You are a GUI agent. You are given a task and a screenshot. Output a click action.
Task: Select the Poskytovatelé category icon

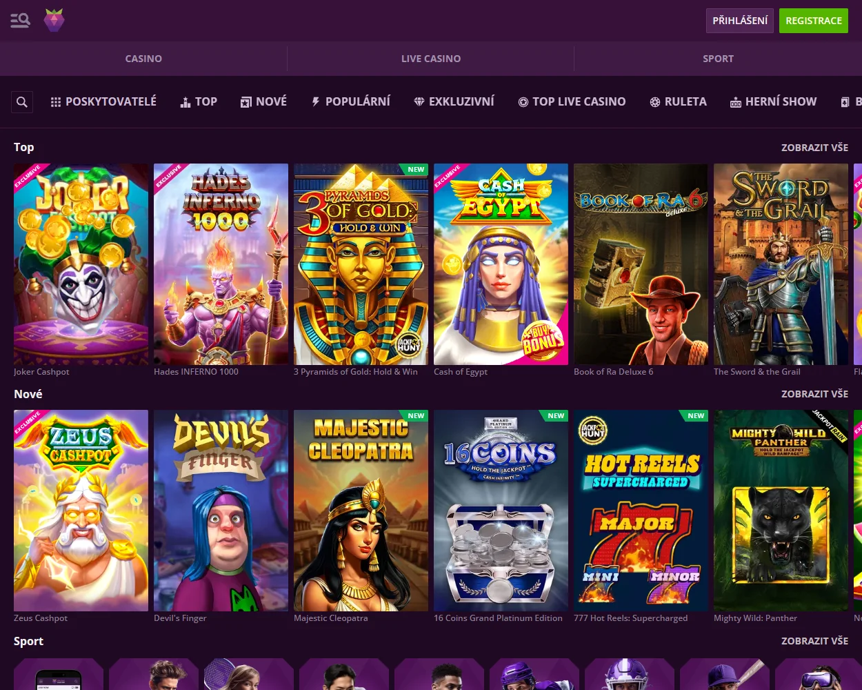click(56, 101)
